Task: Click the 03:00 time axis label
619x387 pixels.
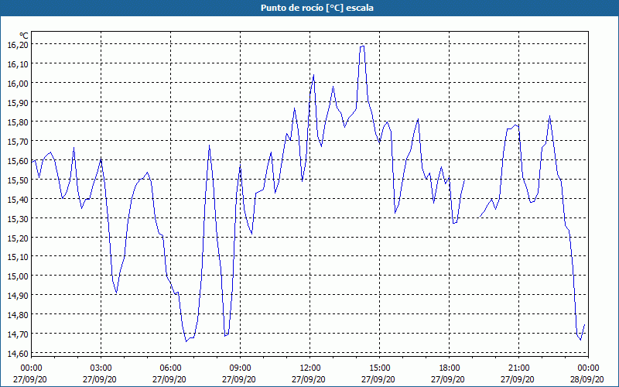Action: (101, 368)
